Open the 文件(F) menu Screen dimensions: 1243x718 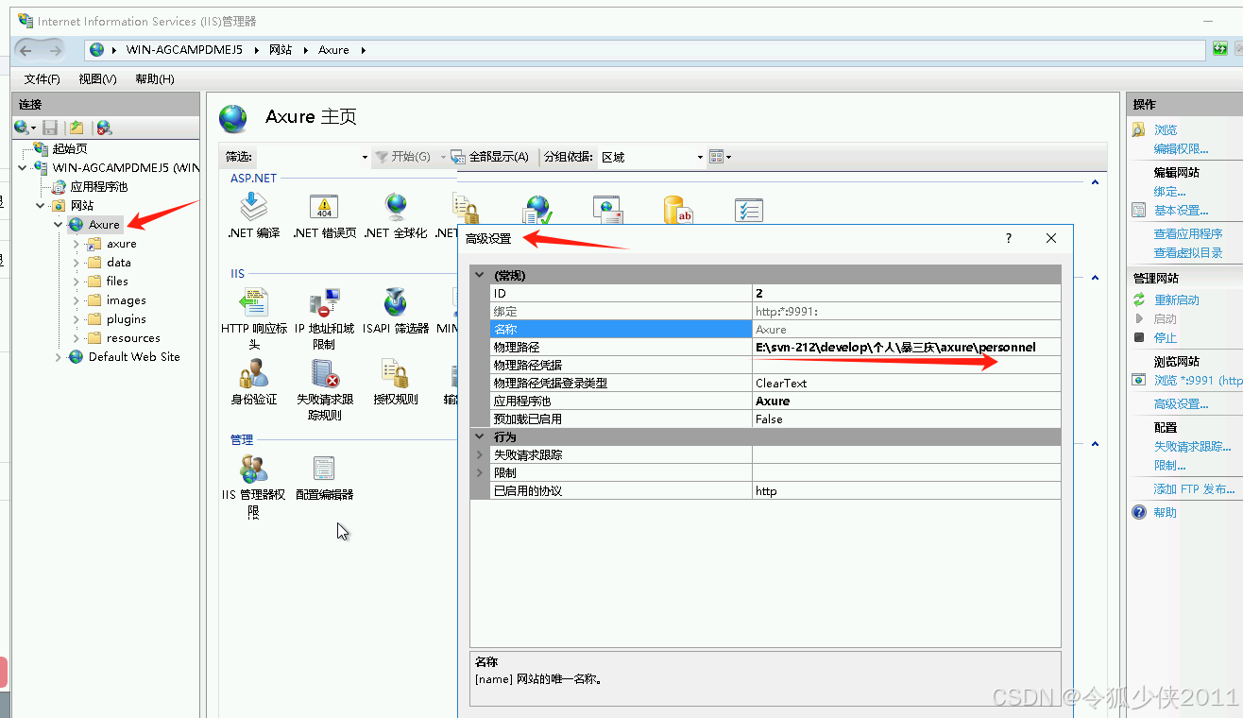coord(43,78)
